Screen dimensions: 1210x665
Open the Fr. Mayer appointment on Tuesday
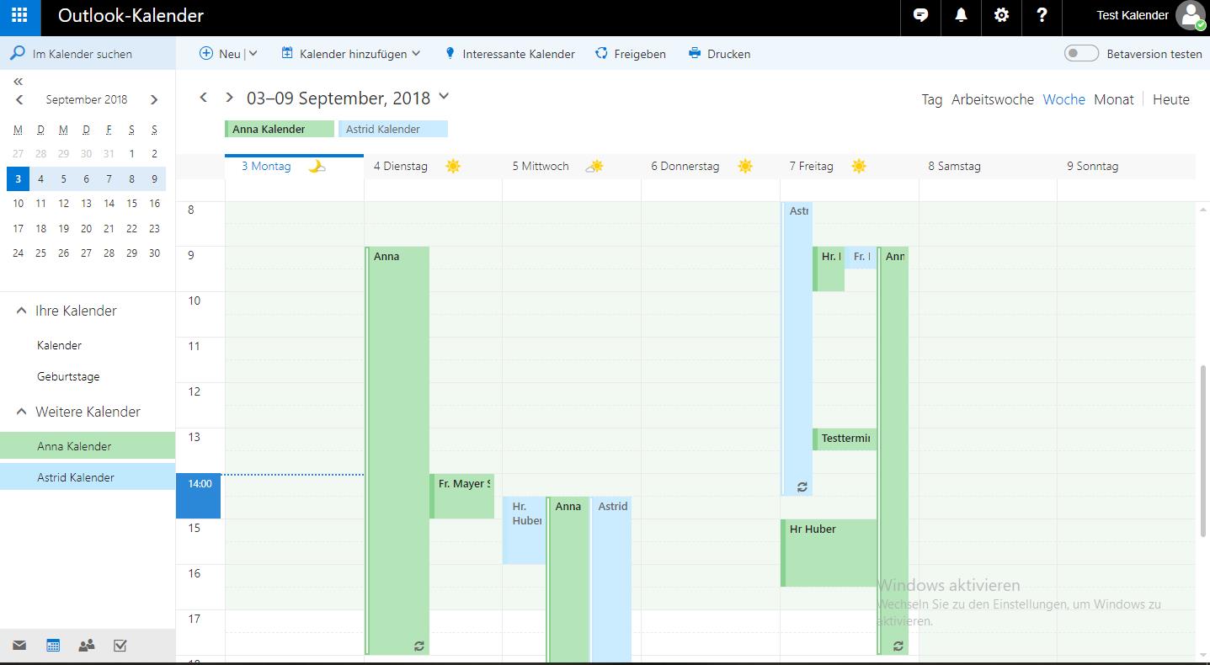tap(461, 496)
